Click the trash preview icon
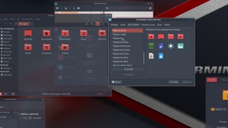 coord(151,46)
